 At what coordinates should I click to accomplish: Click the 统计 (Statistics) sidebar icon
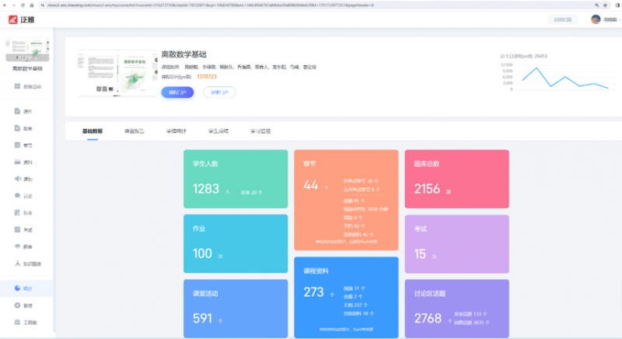coord(17,288)
